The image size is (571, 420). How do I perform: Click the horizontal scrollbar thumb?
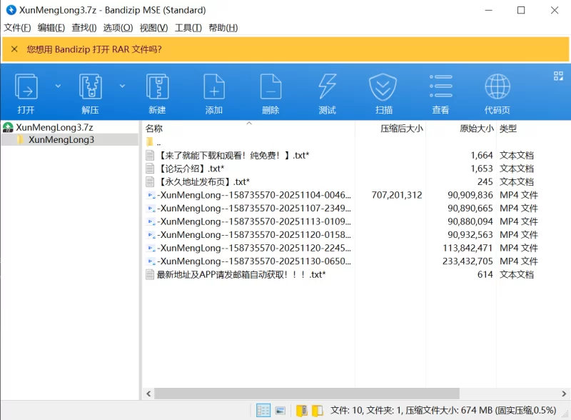pyautogui.click(x=307, y=394)
